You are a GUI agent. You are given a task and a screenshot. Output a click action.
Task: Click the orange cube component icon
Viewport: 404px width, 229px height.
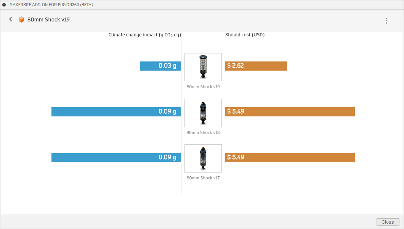point(21,19)
